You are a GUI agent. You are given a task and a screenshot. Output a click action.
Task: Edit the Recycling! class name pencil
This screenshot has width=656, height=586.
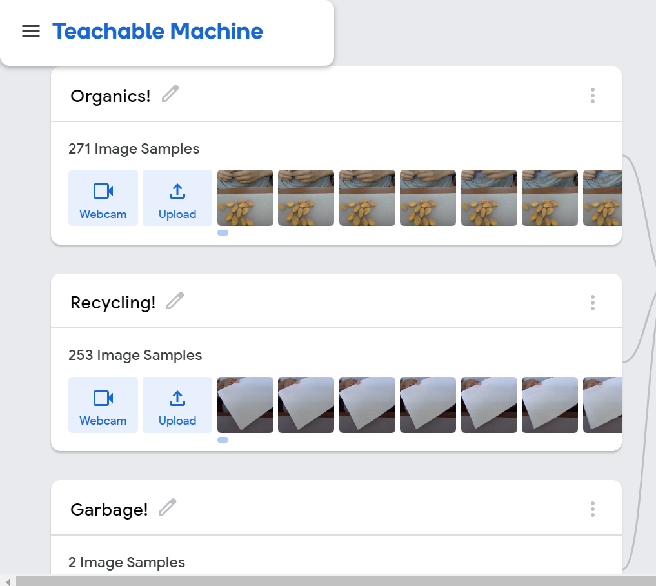coord(175,301)
